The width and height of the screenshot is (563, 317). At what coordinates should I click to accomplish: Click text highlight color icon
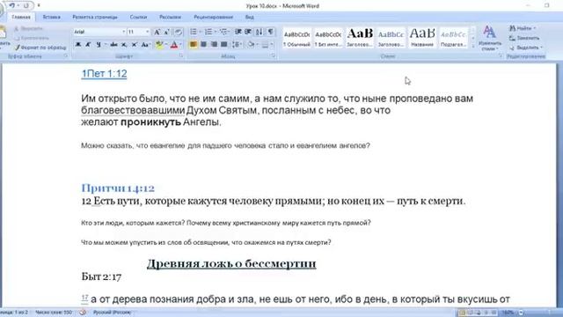point(159,45)
